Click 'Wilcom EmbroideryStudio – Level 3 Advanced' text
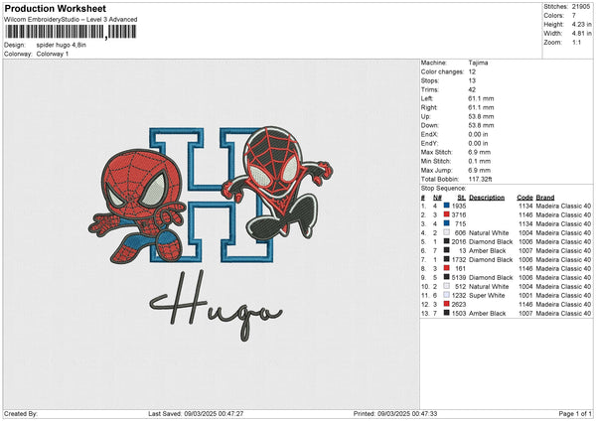The height and width of the screenshot is (421, 596). [x=71, y=20]
